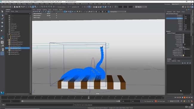The height and width of the screenshot is (109, 194).
Task: Toggle loop playback icon
Action: click(x=181, y=101)
